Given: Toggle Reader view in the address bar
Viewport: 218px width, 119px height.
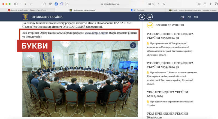Looking at the screenshot, I should pyautogui.click(x=67, y=4).
